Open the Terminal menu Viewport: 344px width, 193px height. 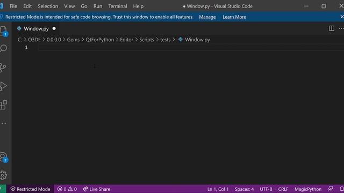[x=118, y=6]
